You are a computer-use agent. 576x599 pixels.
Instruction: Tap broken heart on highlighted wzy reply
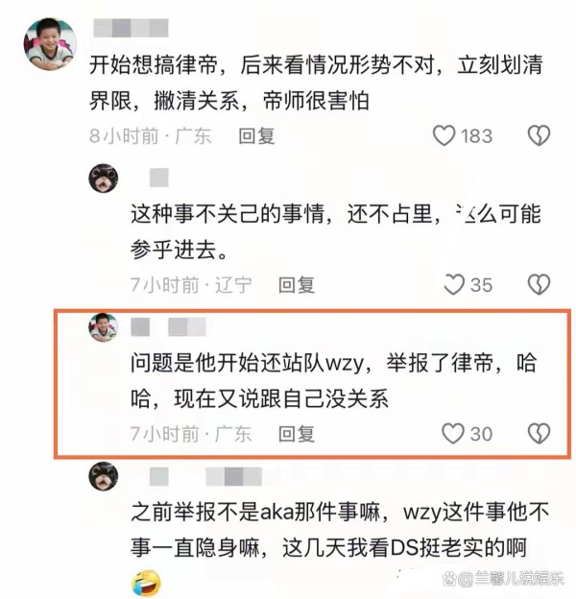tap(539, 434)
